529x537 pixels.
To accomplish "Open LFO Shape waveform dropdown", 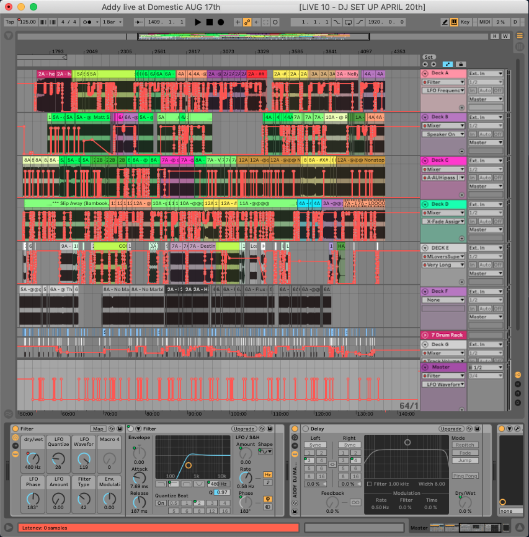I will coord(265,452).
